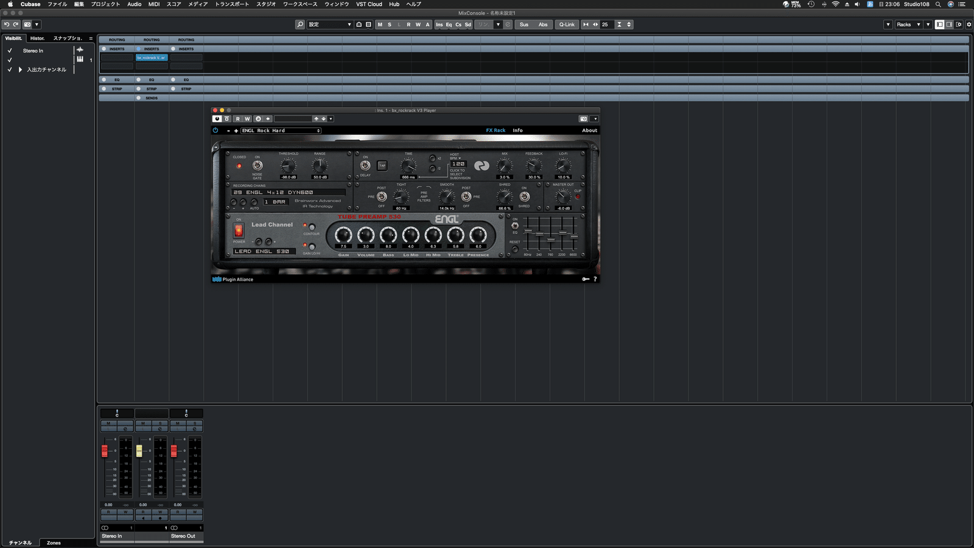Screen dimensions: 974x548
Task: Click the 80Hz EQ slider on amp
Action: (528, 231)
